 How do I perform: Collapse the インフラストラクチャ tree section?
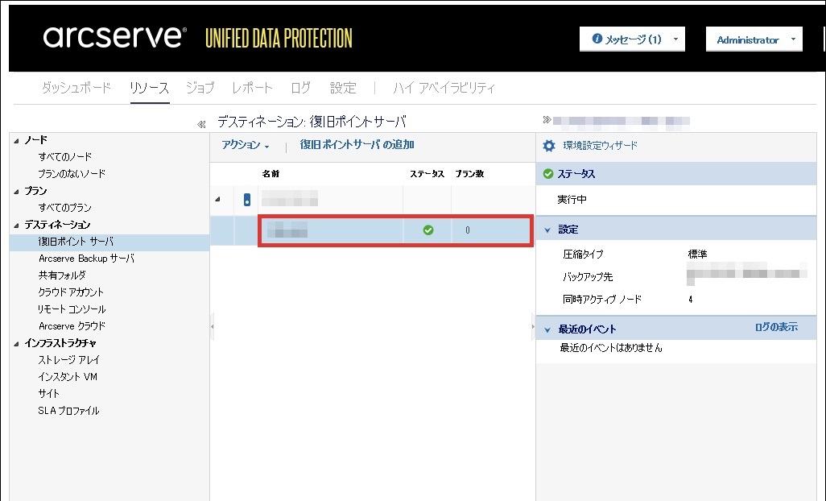(x=16, y=343)
